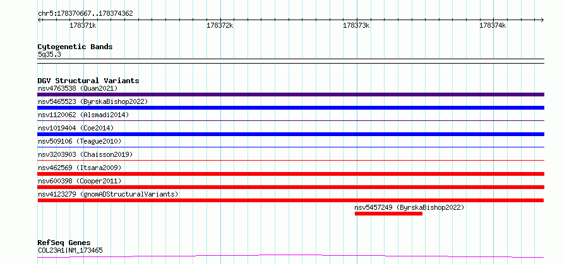Click the chr5:178370667..178374362 region label
Screen dimensions: 562x264
coord(85,14)
